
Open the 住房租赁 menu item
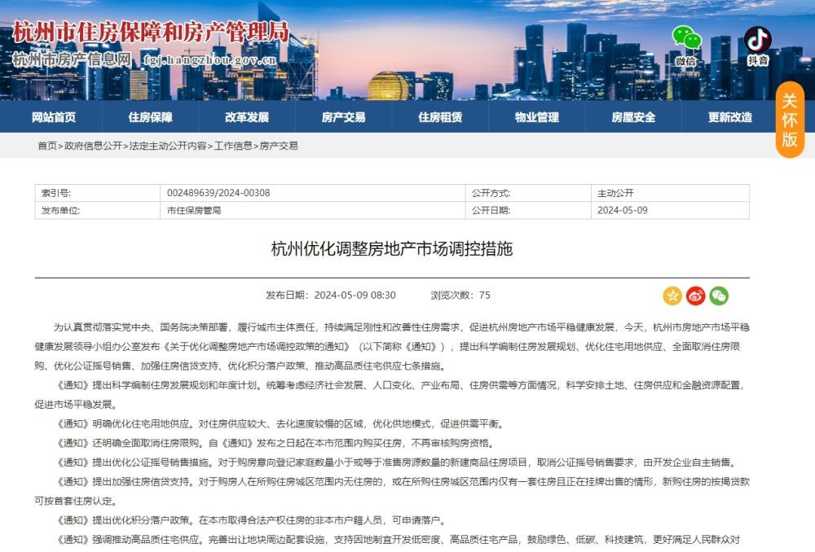click(x=441, y=116)
